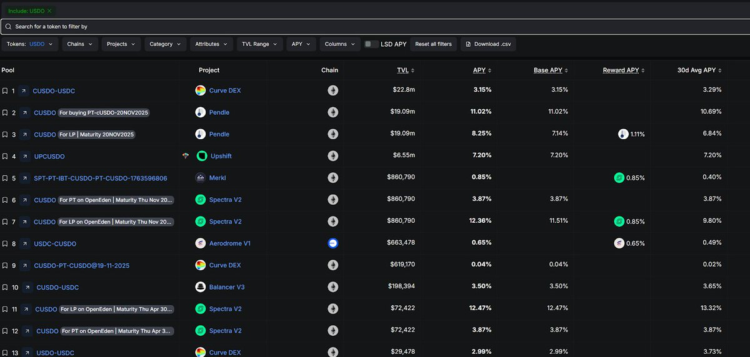Open Tokens: USDO dropdown
750x357 pixels.
(x=31, y=44)
